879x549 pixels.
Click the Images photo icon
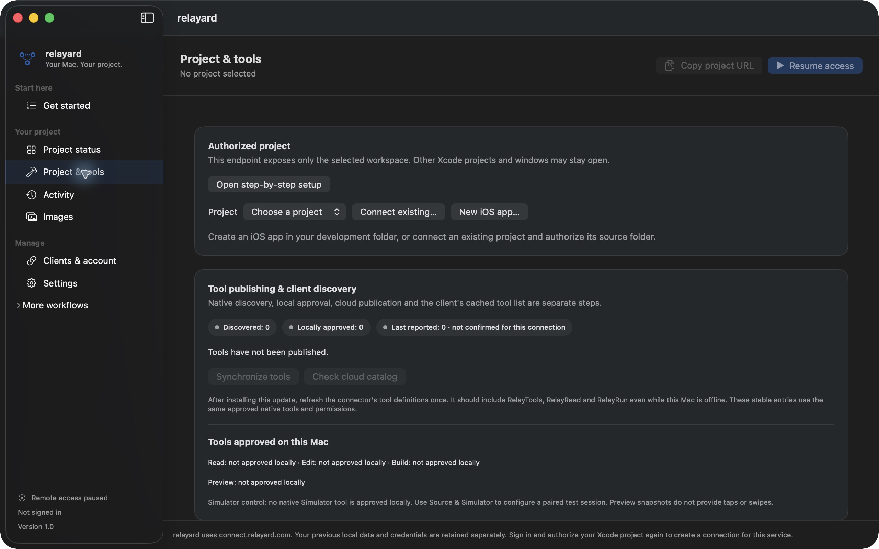pos(32,217)
